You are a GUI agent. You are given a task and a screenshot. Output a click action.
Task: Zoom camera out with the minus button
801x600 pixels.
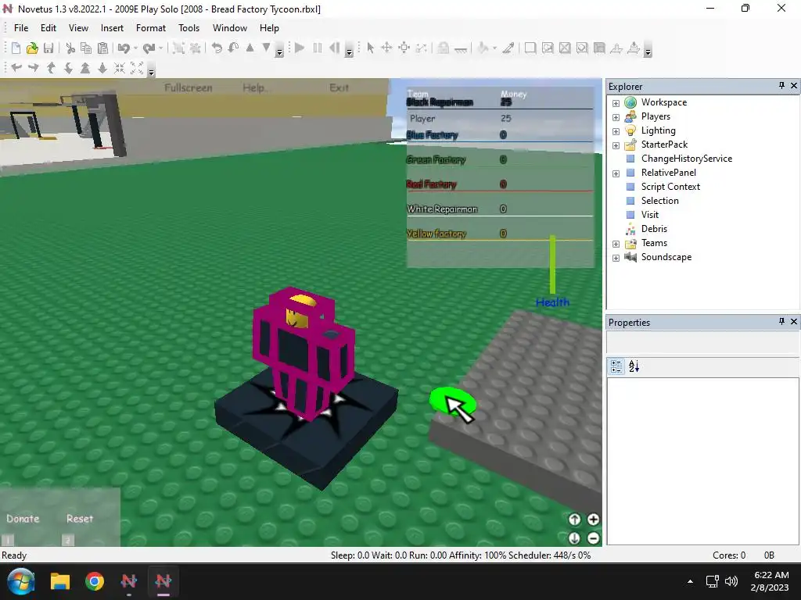(593, 537)
